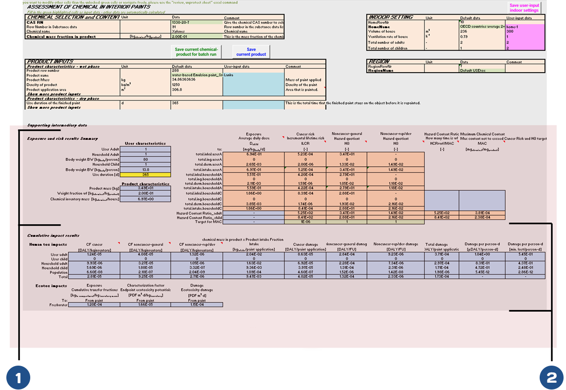Click the red comment marker on CF cancer header
The height and width of the screenshot is (390, 566).
[x=118, y=243]
